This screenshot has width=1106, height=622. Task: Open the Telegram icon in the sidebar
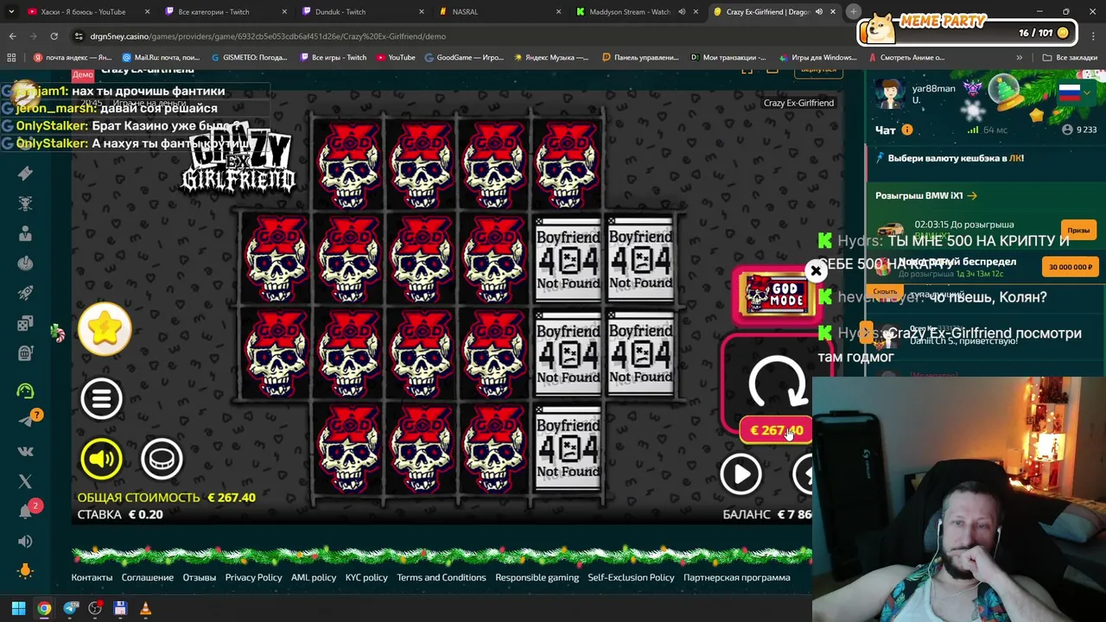(x=25, y=421)
